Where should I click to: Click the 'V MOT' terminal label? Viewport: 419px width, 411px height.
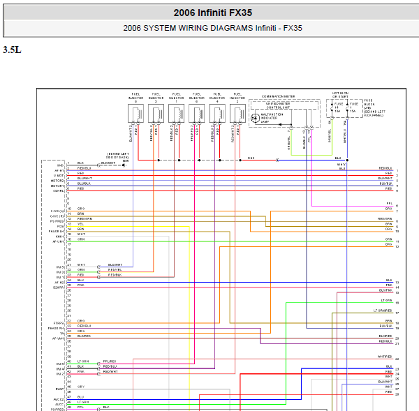[59, 176]
